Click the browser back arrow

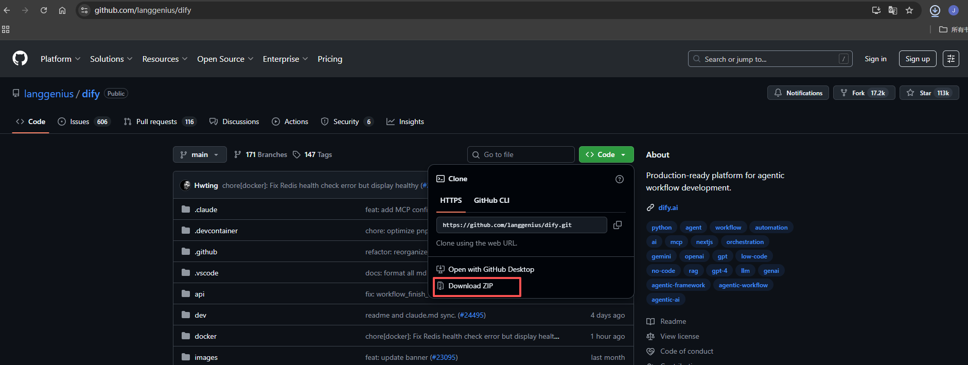[7, 10]
